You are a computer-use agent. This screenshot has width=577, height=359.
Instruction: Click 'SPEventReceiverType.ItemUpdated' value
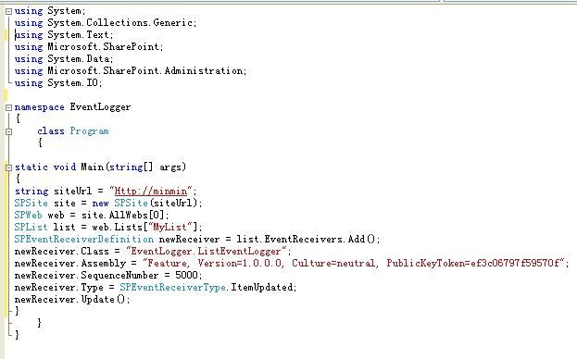(207, 287)
